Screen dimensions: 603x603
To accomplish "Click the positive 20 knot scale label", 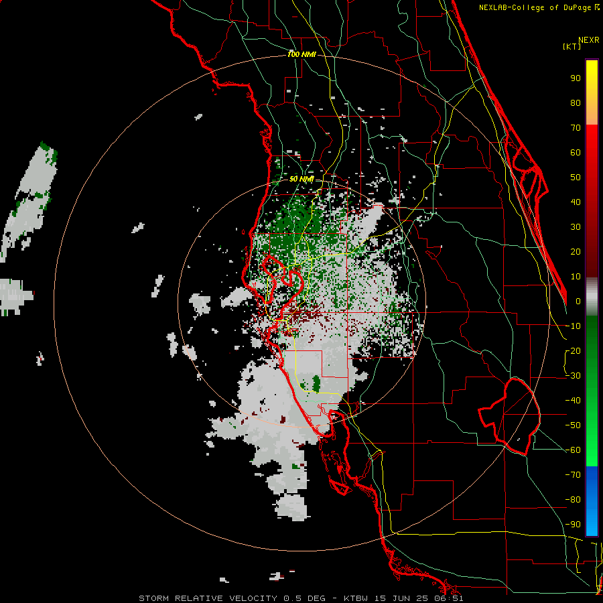I will pyautogui.click(x=576, y=251).
